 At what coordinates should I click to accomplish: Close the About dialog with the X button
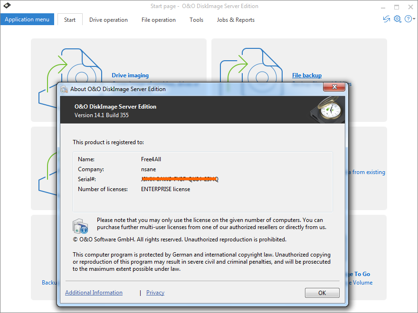pos(334,86)
